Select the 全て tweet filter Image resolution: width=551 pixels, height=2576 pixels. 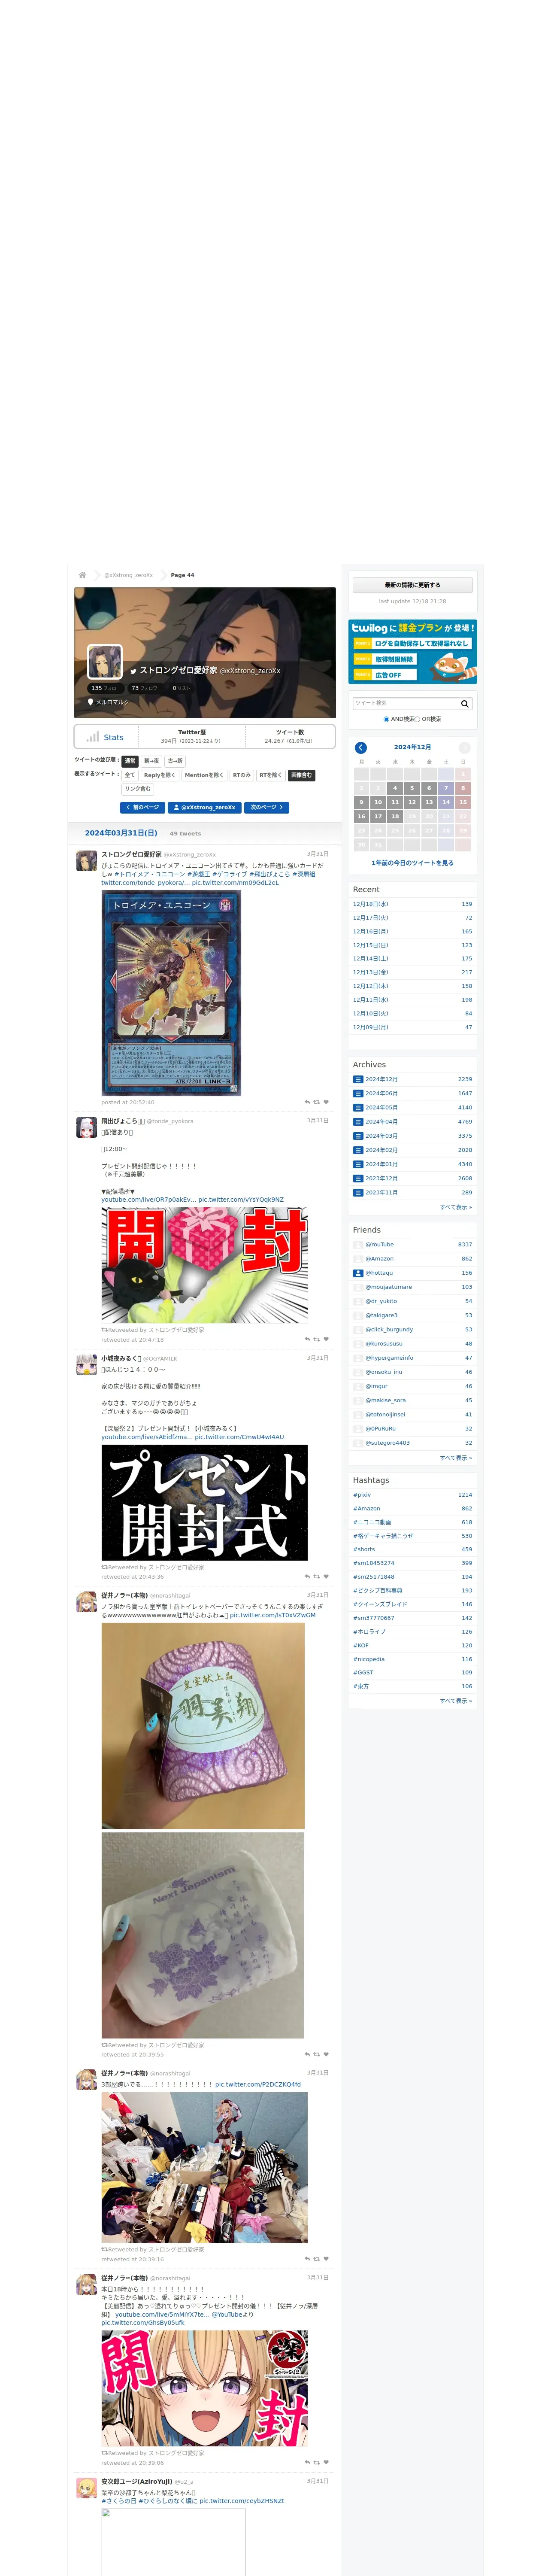(129, 775)
